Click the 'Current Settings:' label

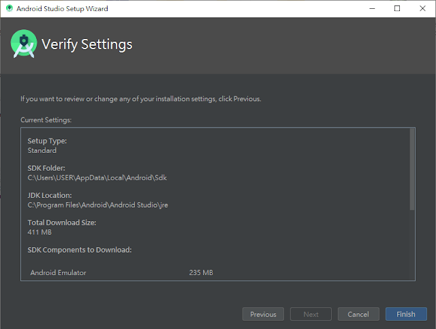(46, 119)
